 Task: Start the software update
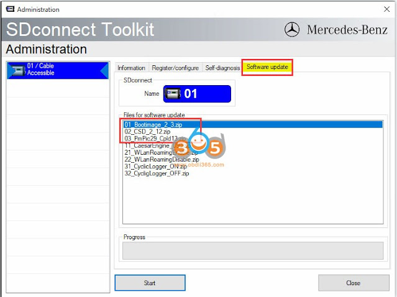click(x=150, y=283)
